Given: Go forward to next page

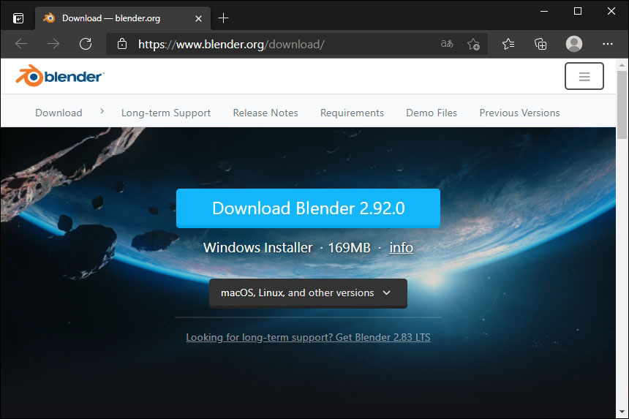Looking at the screenshot, I should [53, 44].
